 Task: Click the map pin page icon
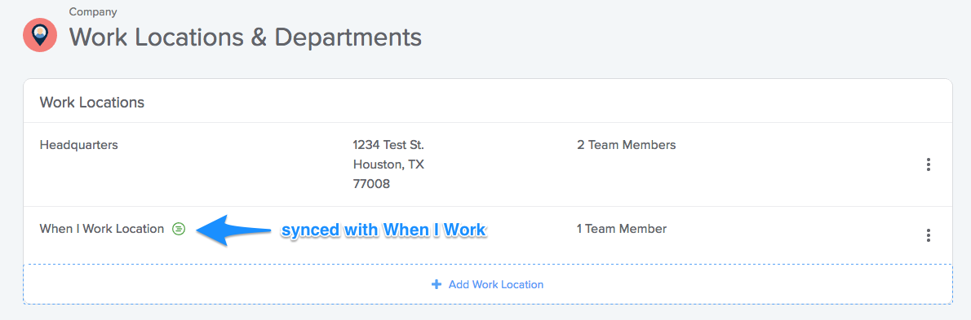click(40, 35)
